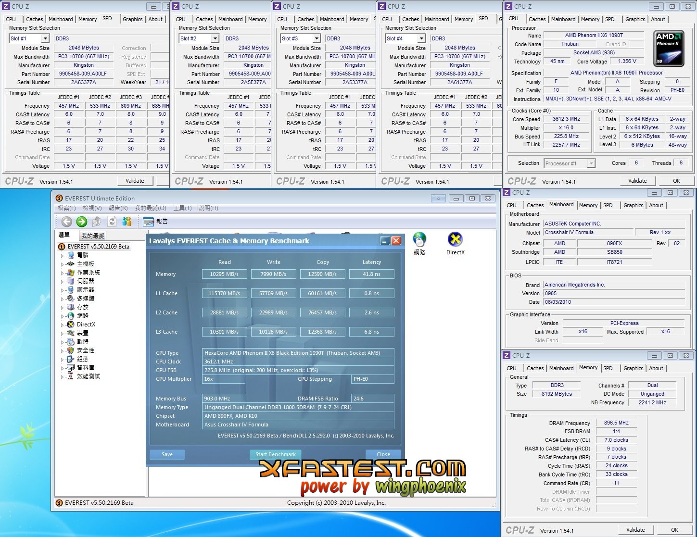Click the EVEREST title bar info icon

[x=59, y=198]
